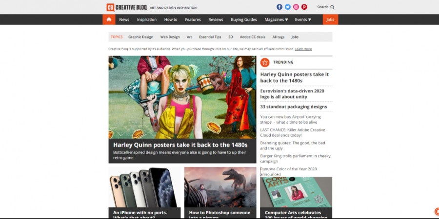Click the TOPICS label
Image resolution: width=439 pixels, height=219 pixels.
[x=117, y=37]
